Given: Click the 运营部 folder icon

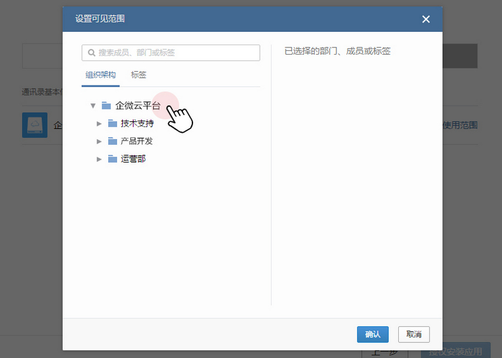Looking at the screenshot, I should click(112, 159).
